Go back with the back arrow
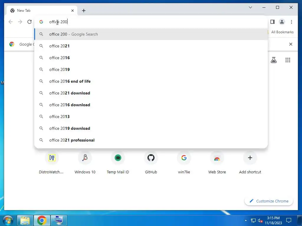 (x=11, y=22)
